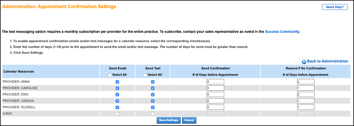Cancel the settings changes
354x126 pixels.
click(x=189, y=120)
